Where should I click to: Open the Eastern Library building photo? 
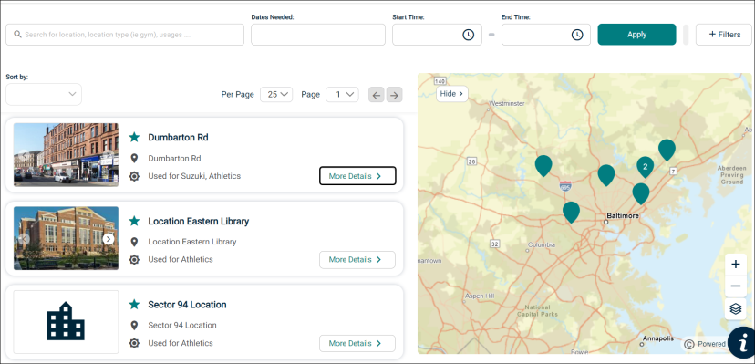tap(66, 238)
